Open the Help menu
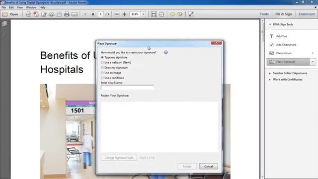 (42, 7)
